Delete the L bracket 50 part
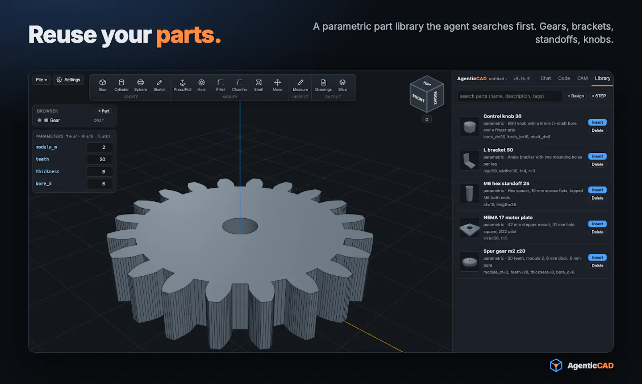Image resolution: width=642 pixels, height=384 pixels. pos(597,164)
